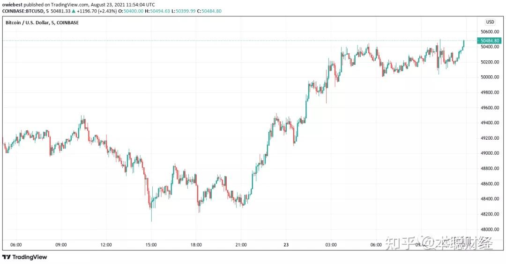The height and width of the screenshot is (264, 506).
Task: Click the 49000.00 price level label
Action: pyautogui.click(x=489, y=153)
